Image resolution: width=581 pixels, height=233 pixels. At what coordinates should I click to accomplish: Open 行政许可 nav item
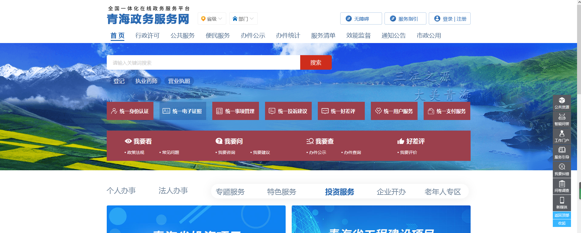(x=147, y=35)
